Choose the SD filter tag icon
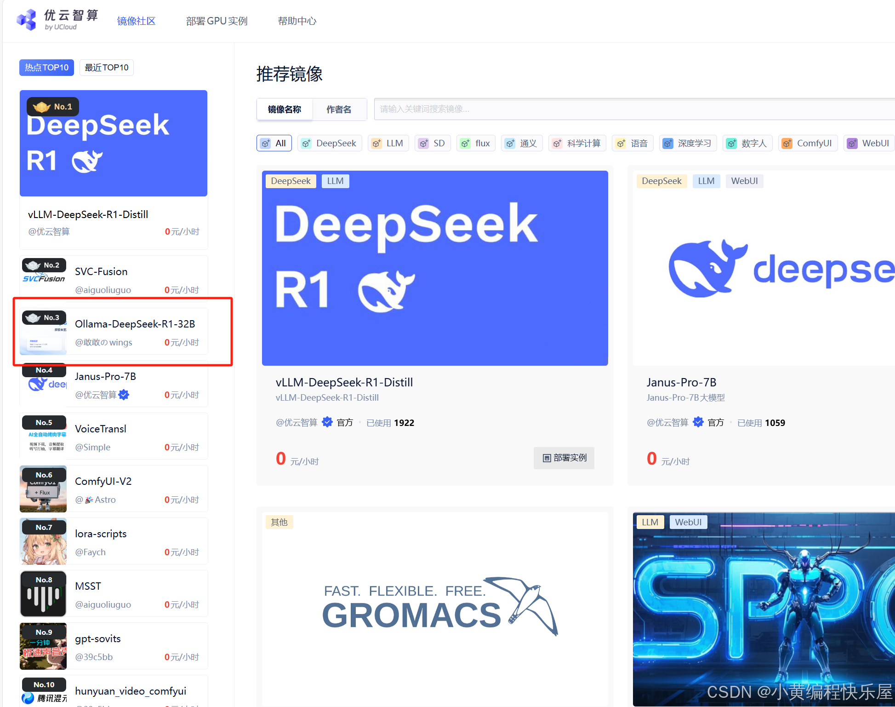 (x=424, y=144)
